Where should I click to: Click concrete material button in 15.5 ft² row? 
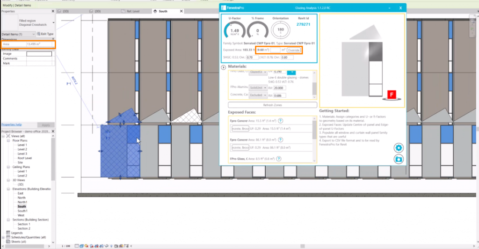tap(240, 129)
